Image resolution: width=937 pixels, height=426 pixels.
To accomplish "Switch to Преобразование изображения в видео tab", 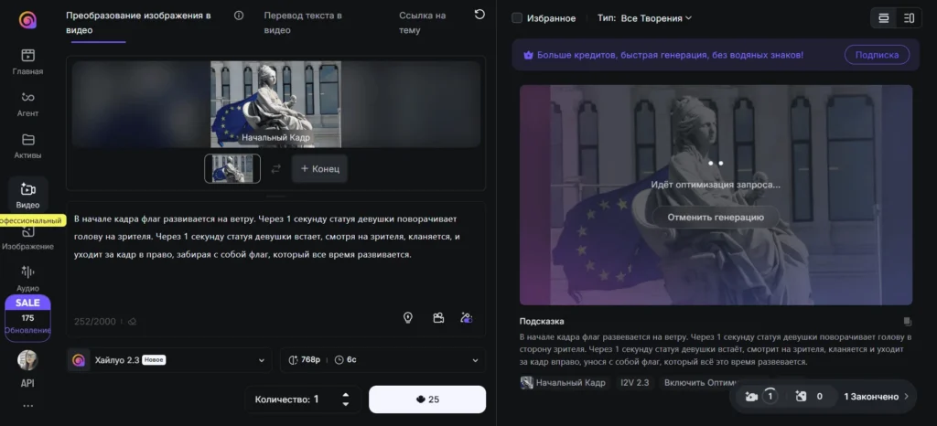I will pyautogui.click(x=138, y=23).
